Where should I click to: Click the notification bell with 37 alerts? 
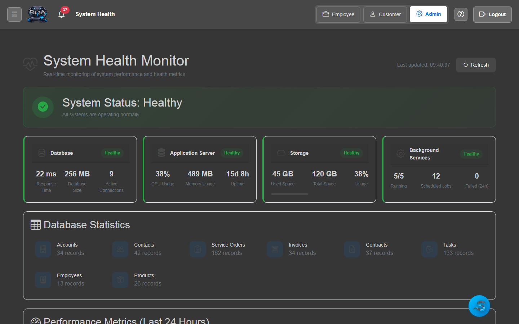[62, 15]
